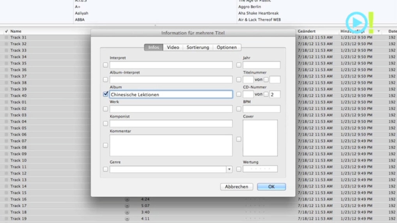This screenshot has width=397, height=223.
Task: Click the status icon beside Track 17
Action: click(x=127, y=206)
